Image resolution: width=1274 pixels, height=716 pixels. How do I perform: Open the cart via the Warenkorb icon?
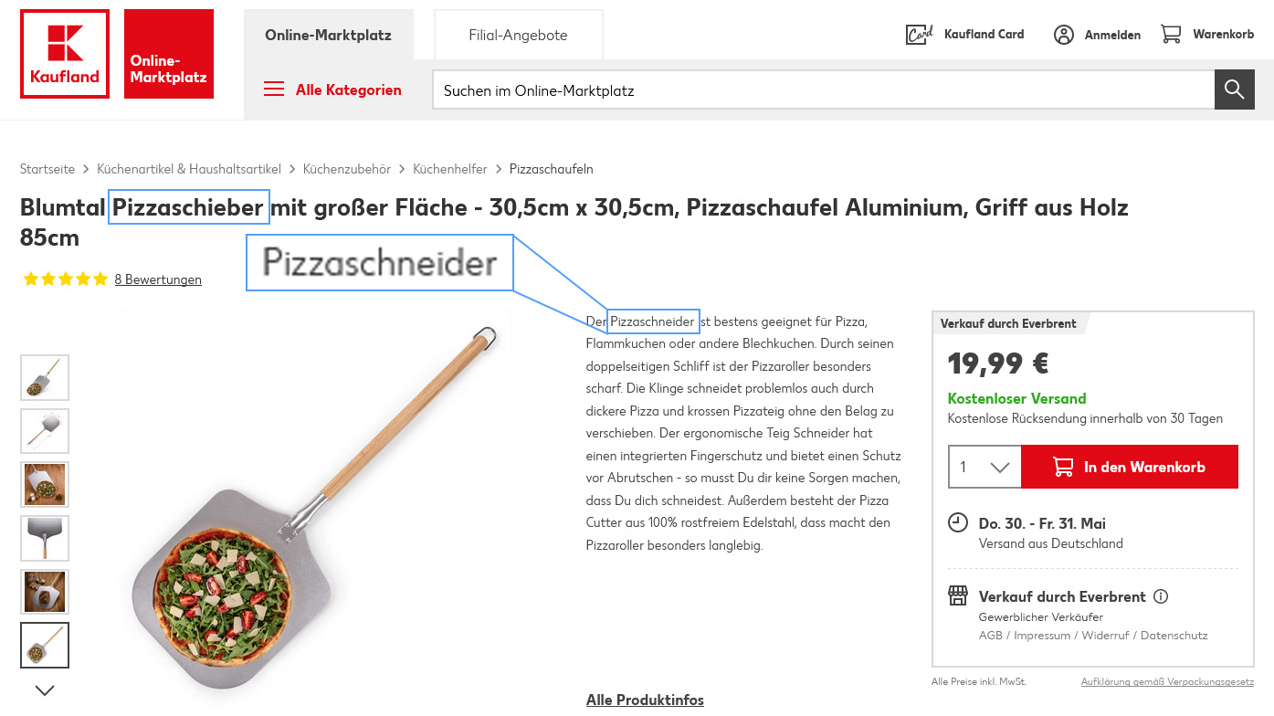(x=1172, y=34)
